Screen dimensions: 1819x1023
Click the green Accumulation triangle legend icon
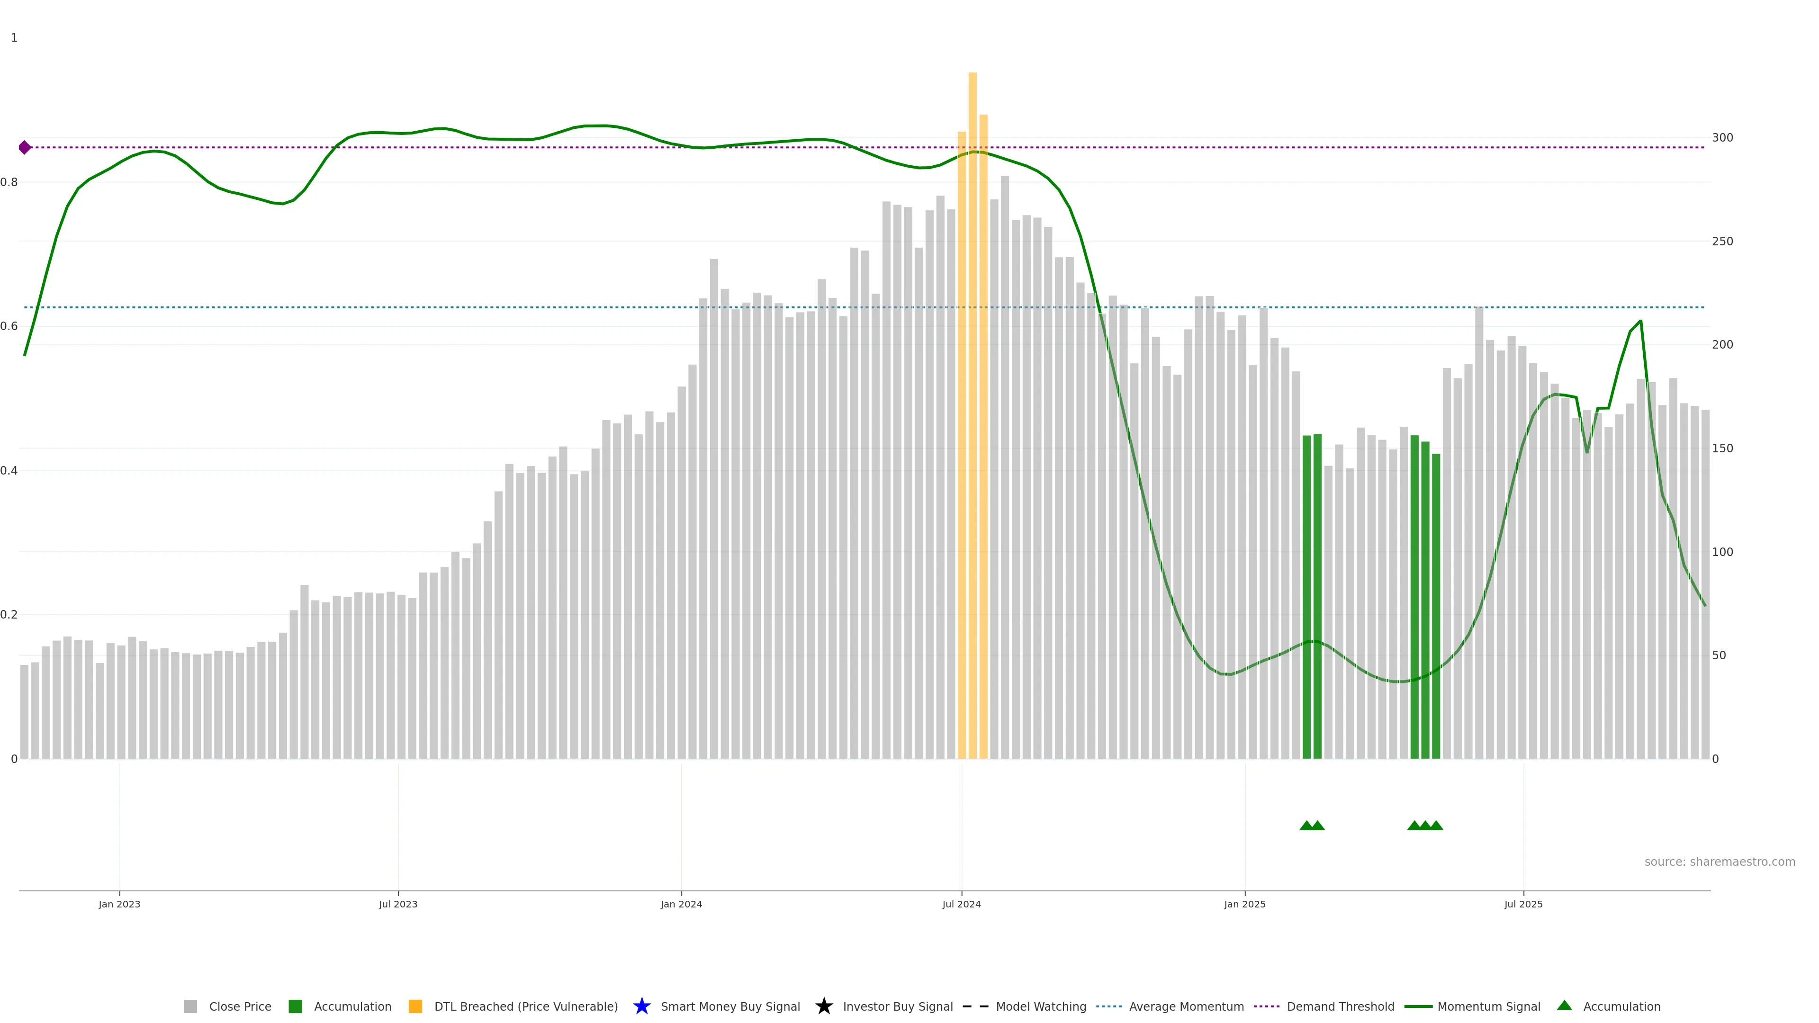[1564, 1005]
